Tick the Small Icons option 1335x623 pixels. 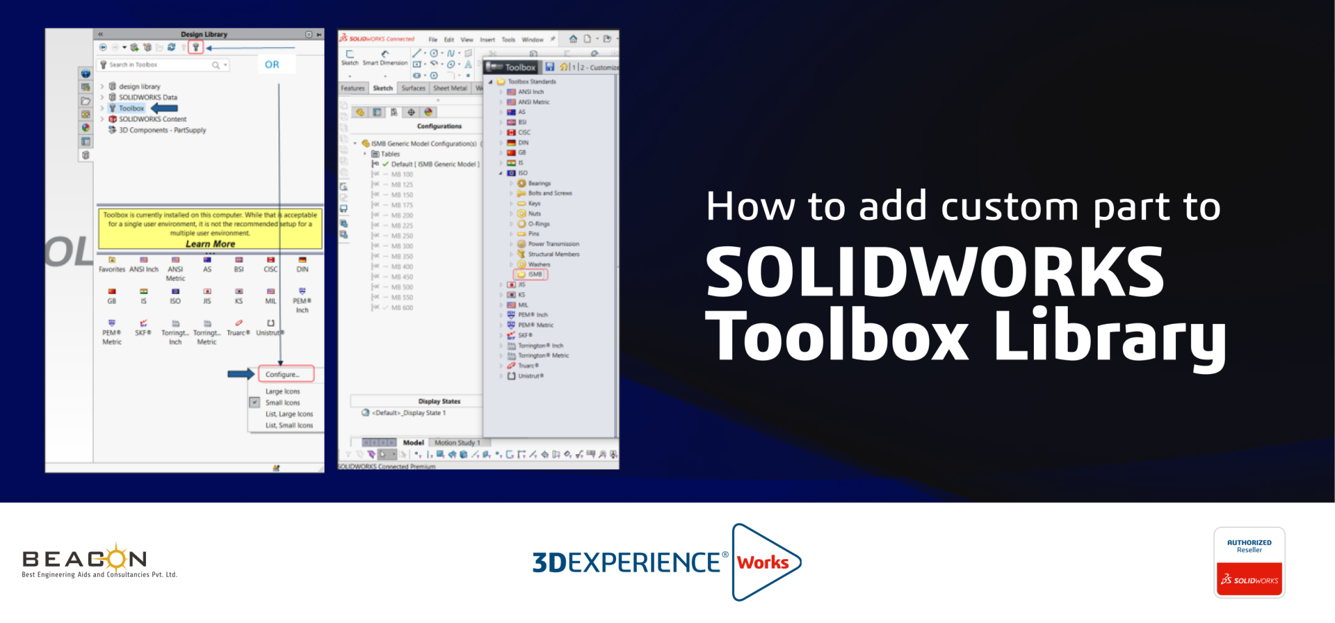255,403
